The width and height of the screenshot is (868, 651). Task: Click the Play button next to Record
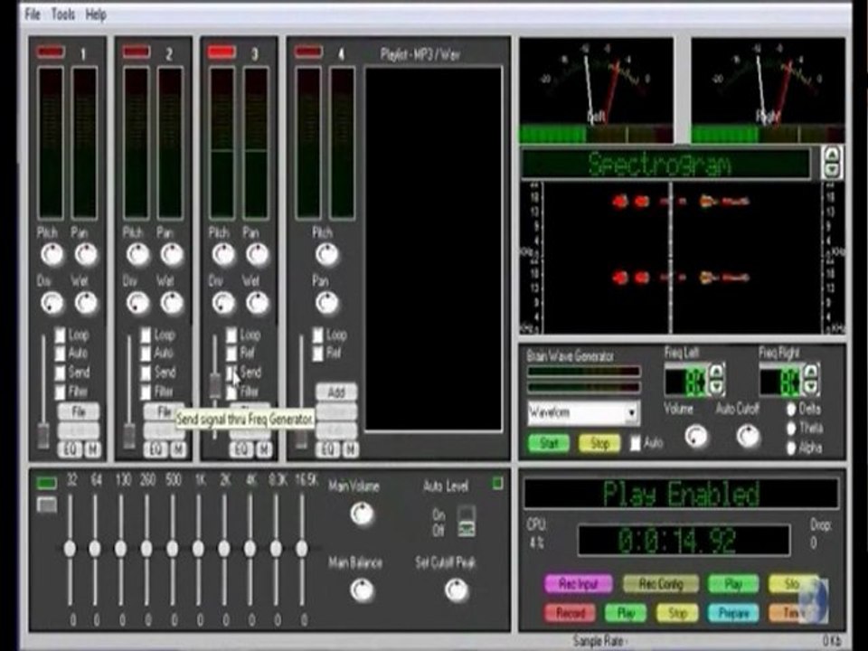pos(626,613)
